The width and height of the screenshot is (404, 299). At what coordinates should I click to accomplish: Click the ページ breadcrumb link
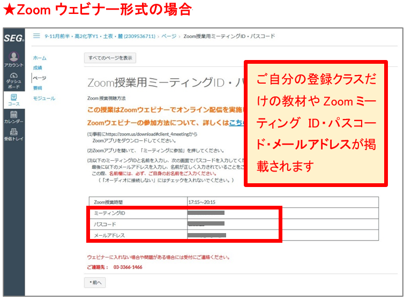(169, 36)
